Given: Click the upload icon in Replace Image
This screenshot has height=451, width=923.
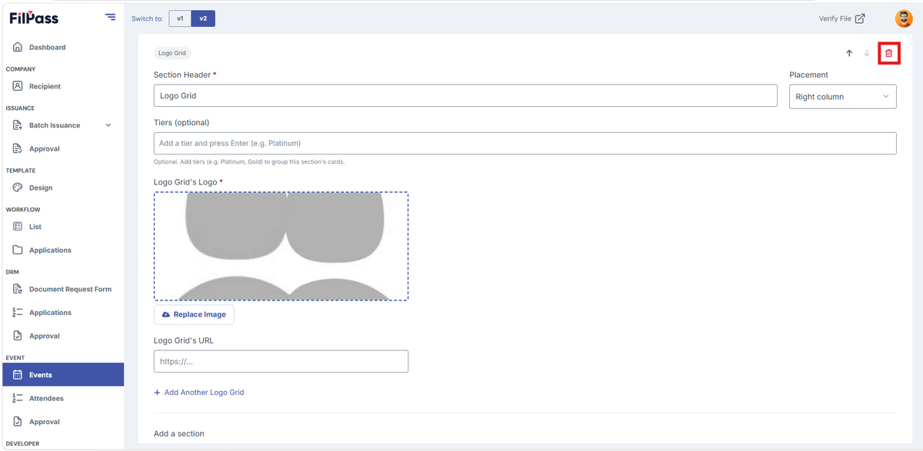Looking at the screenshot, I should 166,315.
